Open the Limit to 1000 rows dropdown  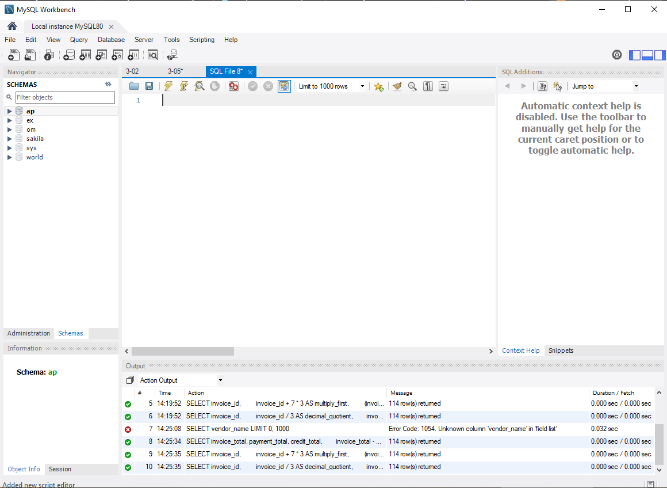pos(362,86)
